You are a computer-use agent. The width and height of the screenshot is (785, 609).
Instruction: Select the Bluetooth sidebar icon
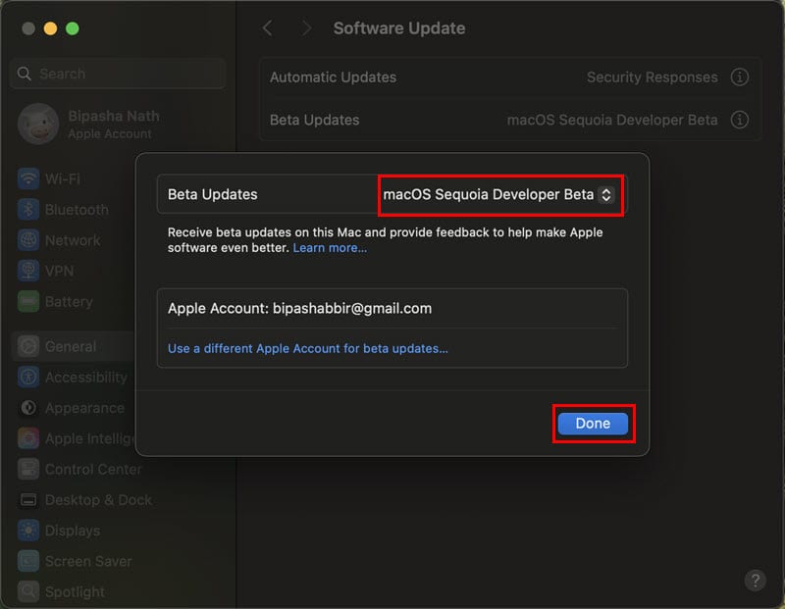pyautogui.click(x=28, y=210)
